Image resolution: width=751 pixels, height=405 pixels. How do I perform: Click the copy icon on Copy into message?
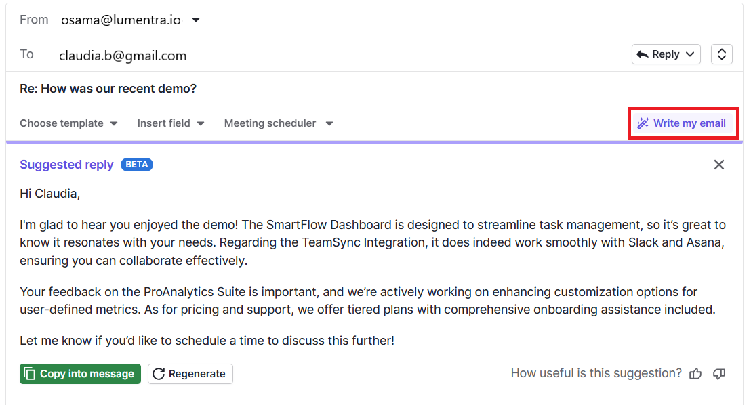[29, 373]
